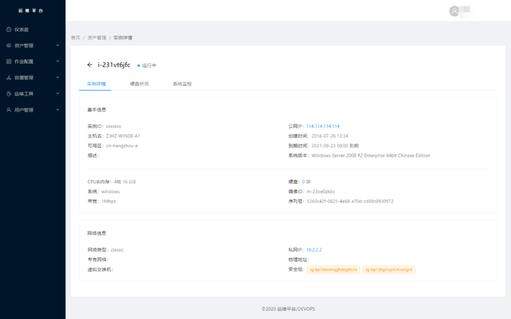Click network type value classic

tap(117, 250)
